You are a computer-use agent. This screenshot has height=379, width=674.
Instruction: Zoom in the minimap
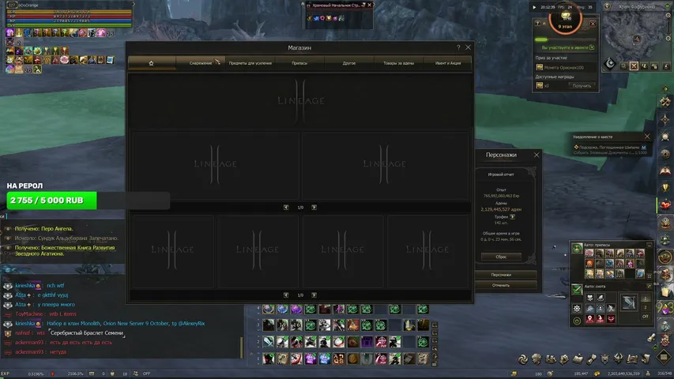point(668,15)
